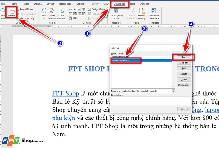Click Delete in the Macros dialog
This screenshot has width=219, height=148.
[184, 79]
